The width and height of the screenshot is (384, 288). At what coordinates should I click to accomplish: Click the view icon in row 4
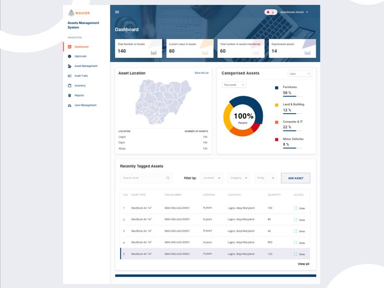(x=296, y=243)
